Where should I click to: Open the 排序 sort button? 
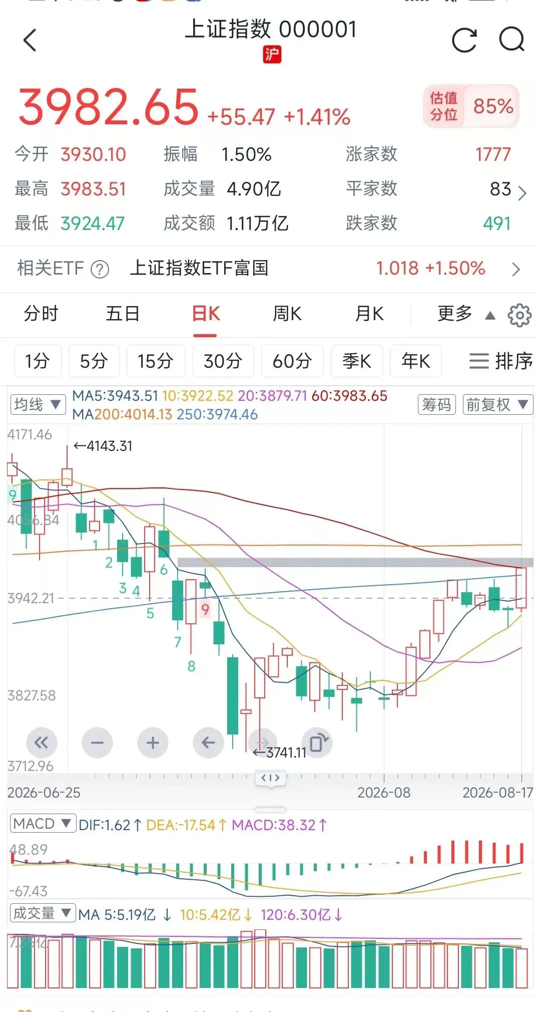(500, 361)
